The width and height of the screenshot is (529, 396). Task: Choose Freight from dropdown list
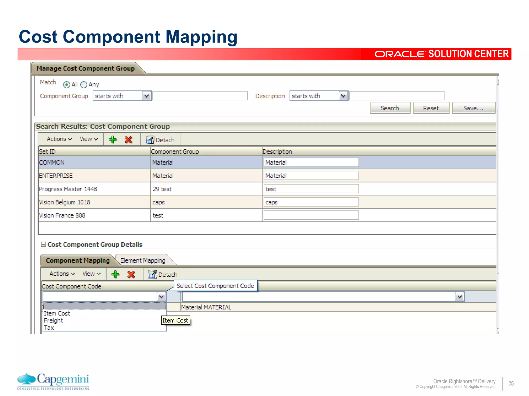click(x=104, y=320)
